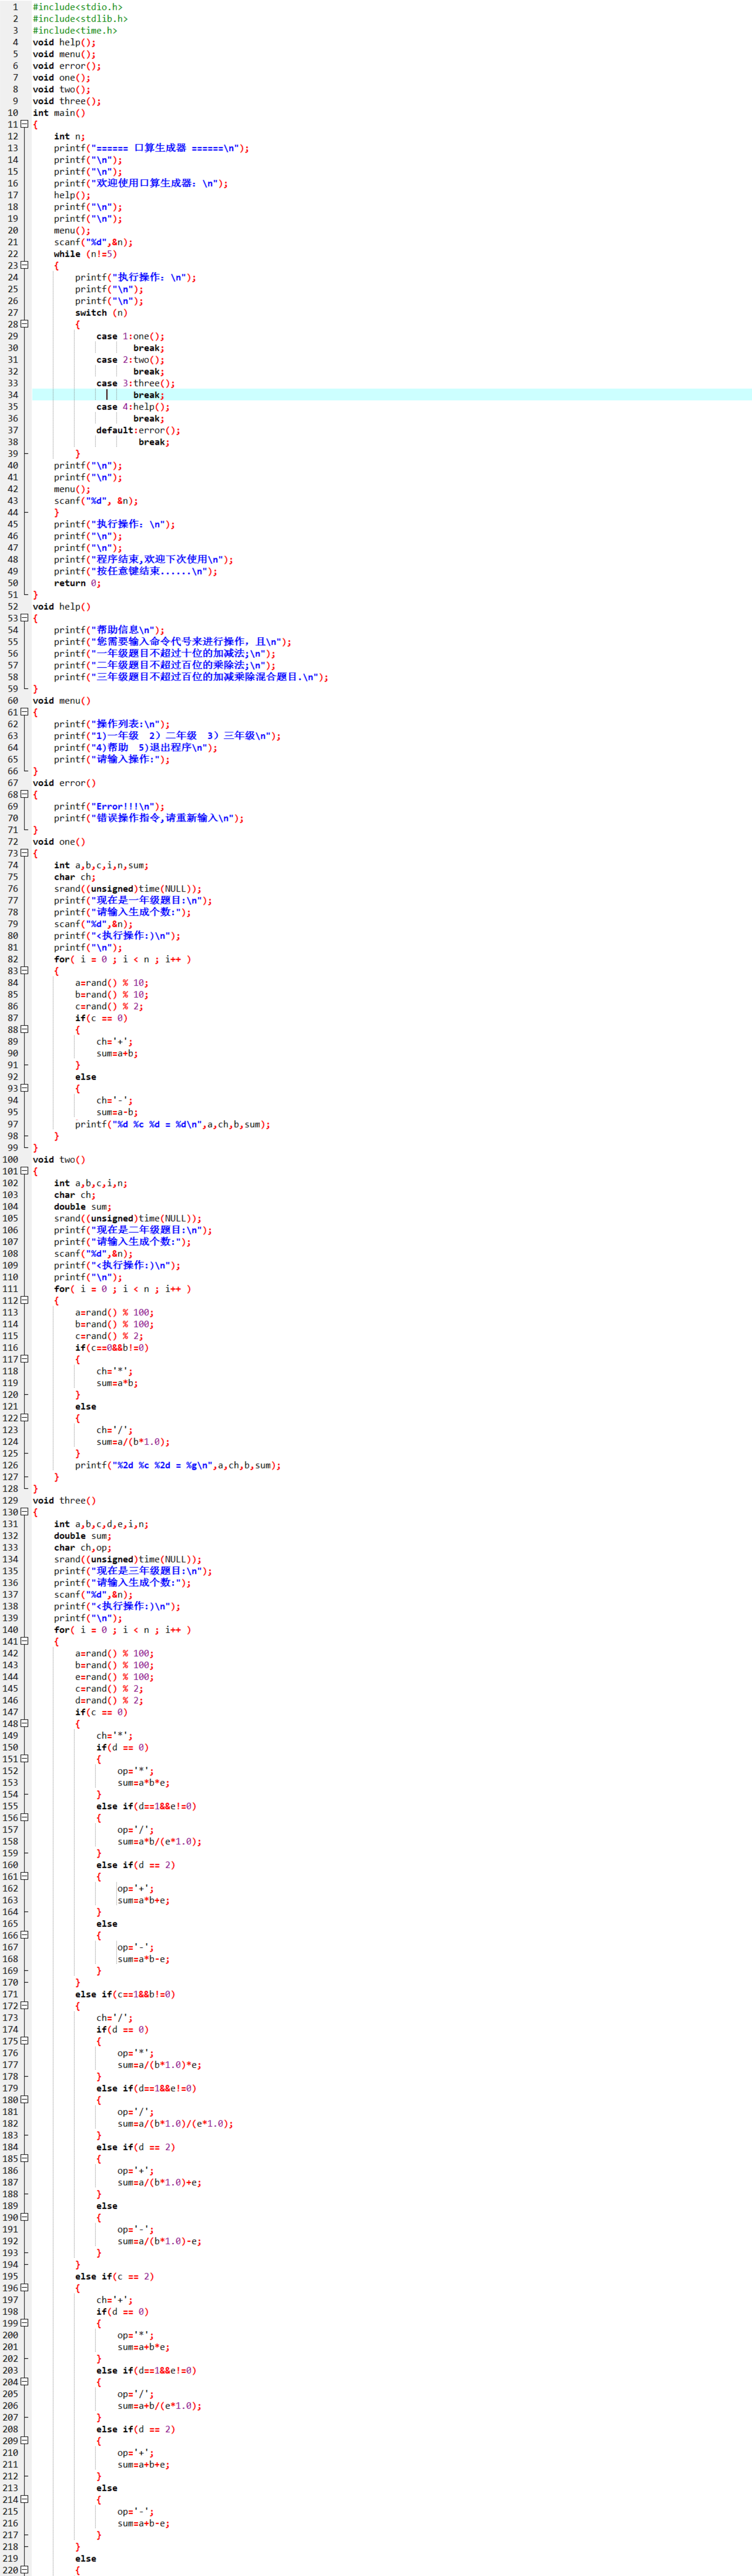Collapse the help() function fold at line 53
752x2576 pixels.
click(24, 618)
